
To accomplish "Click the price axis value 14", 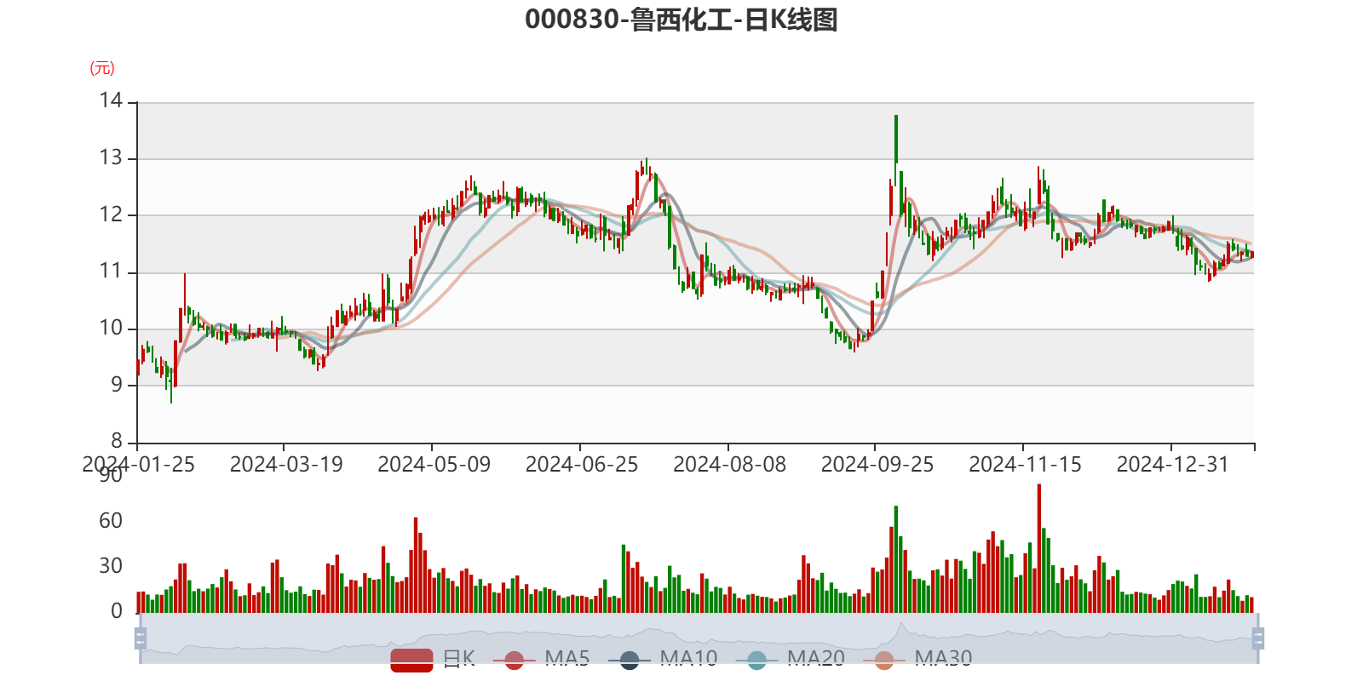I will (x=111, y=100).
